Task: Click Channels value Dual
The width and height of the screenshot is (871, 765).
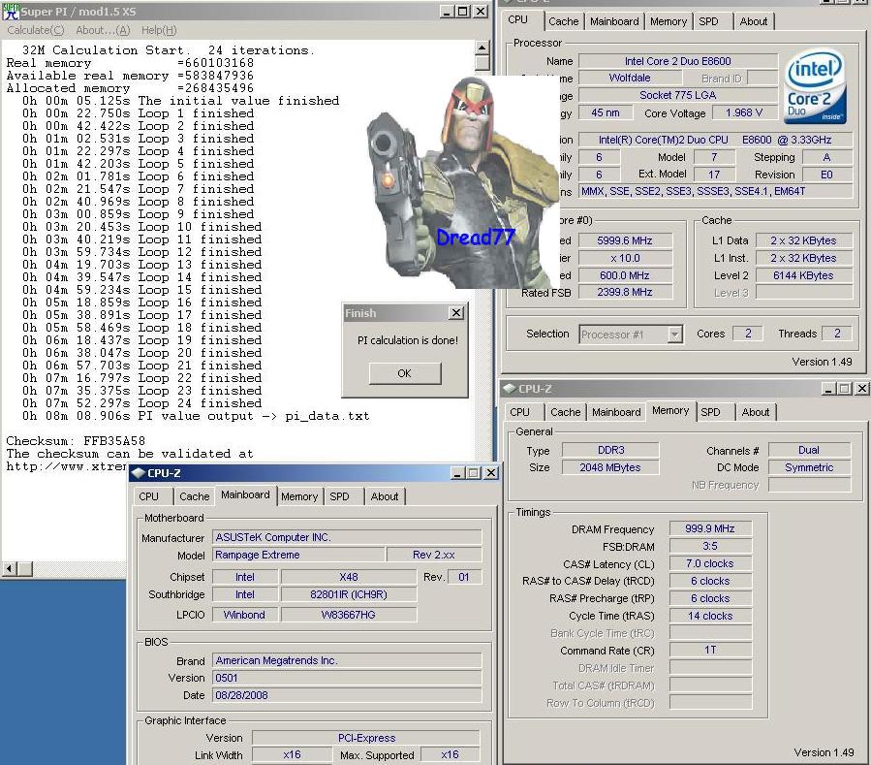Action: 809,450
